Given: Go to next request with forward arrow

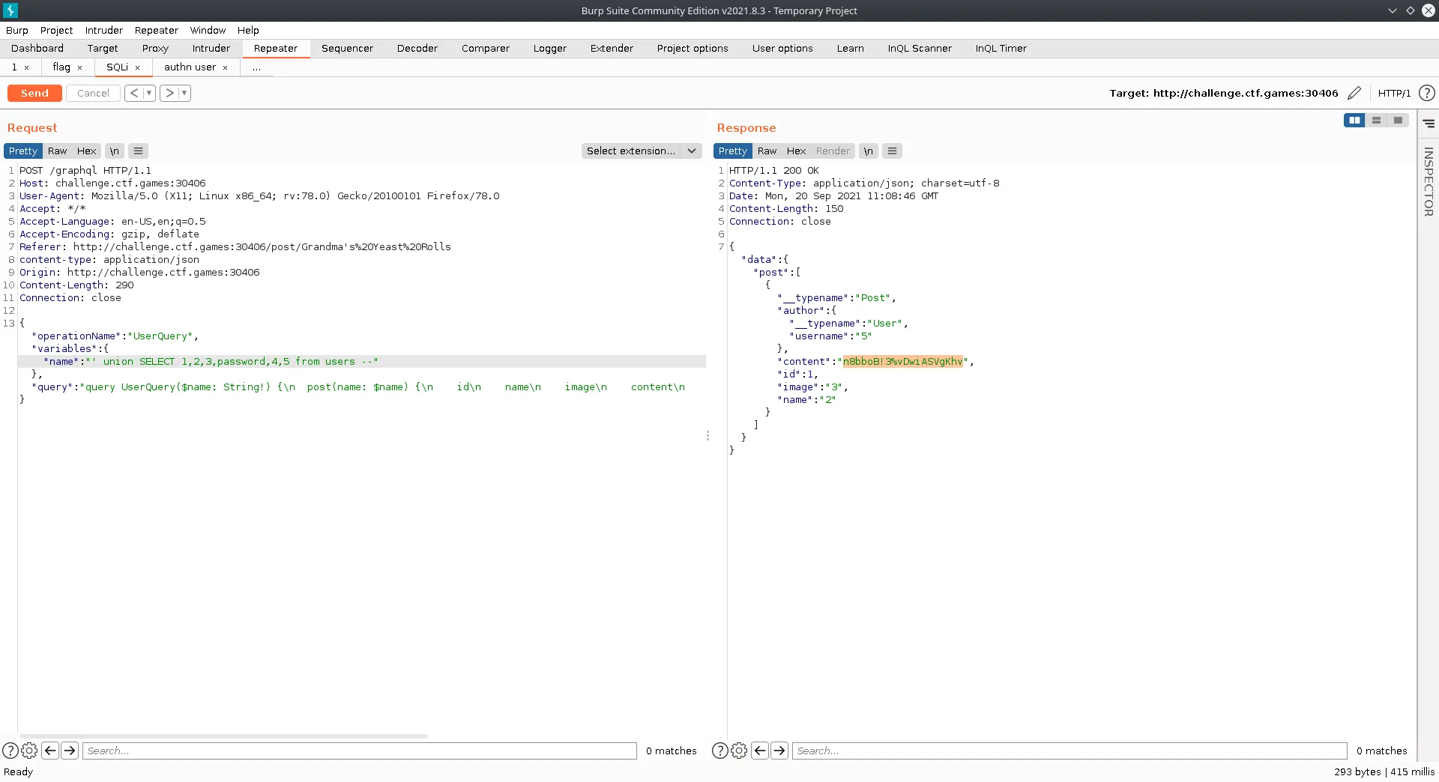Looking at the screenshot, I should (x=169, y=93).
